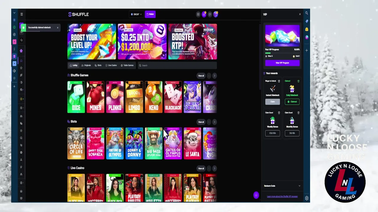Switch to the Table Games tab

tap(127, 65)
